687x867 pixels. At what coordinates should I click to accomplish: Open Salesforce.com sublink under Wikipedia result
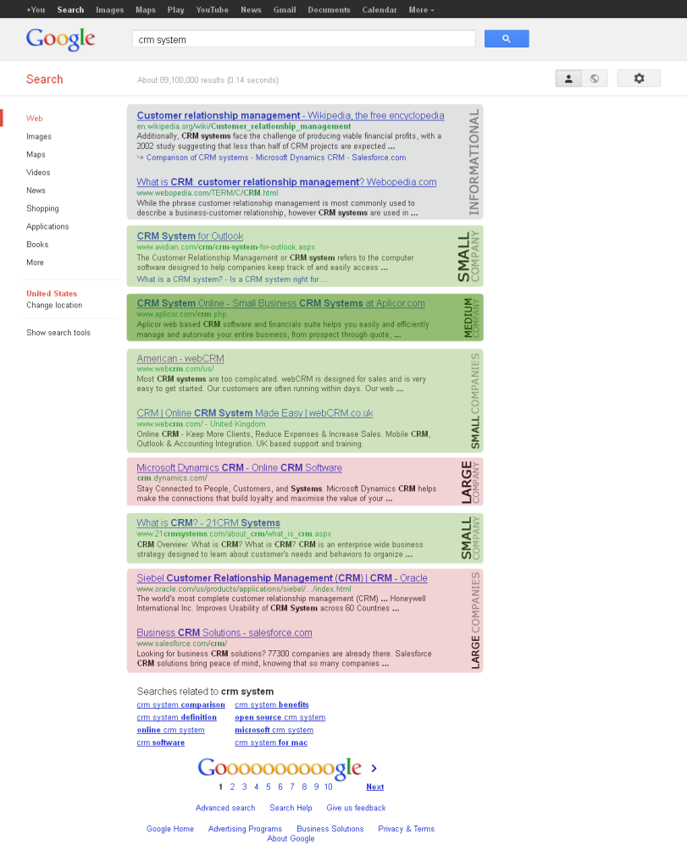[379, 157]
